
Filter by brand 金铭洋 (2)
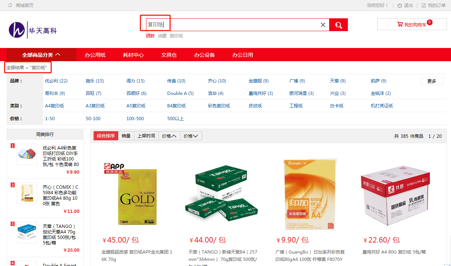381,93
